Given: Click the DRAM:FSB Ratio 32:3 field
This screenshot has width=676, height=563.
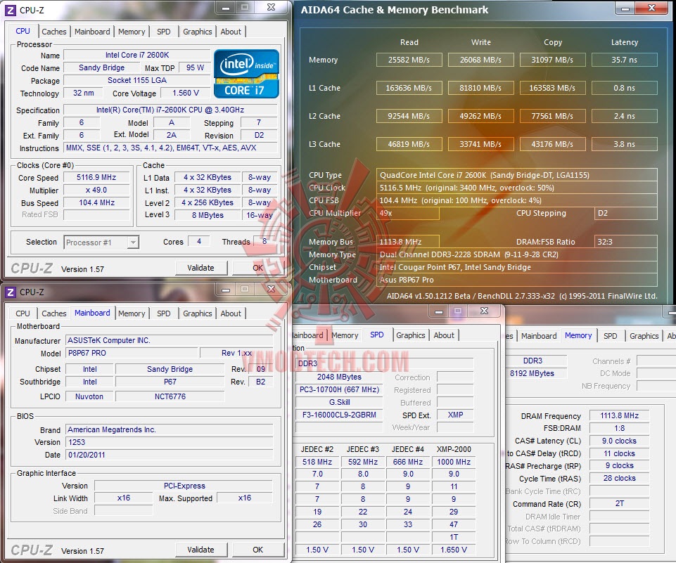Looking at the screenshot, I should 625,242.
